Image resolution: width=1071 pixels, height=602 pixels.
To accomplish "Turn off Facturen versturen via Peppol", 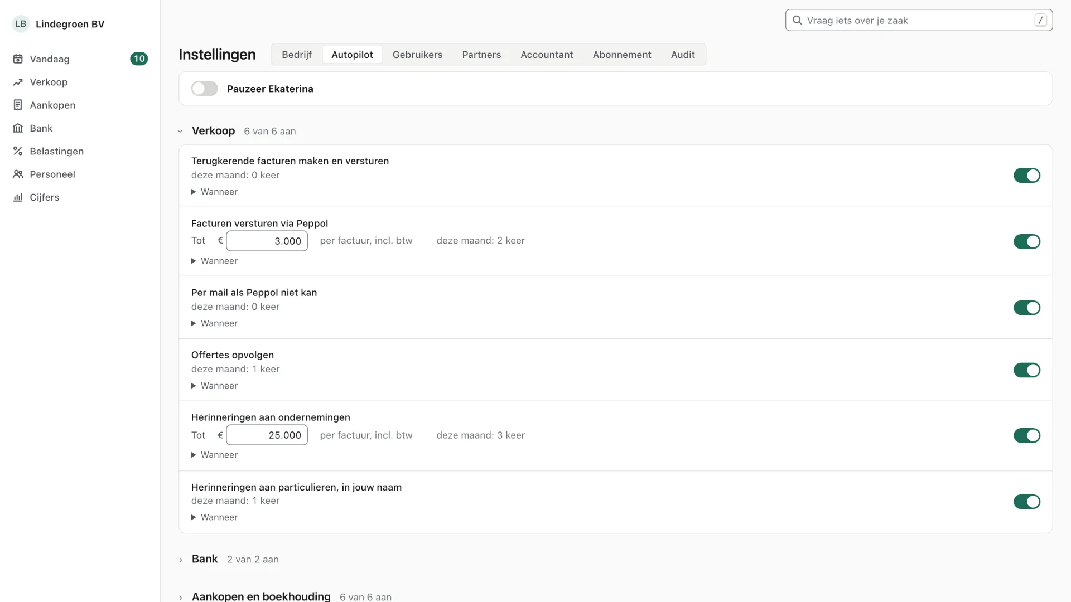I will 1027,241.
